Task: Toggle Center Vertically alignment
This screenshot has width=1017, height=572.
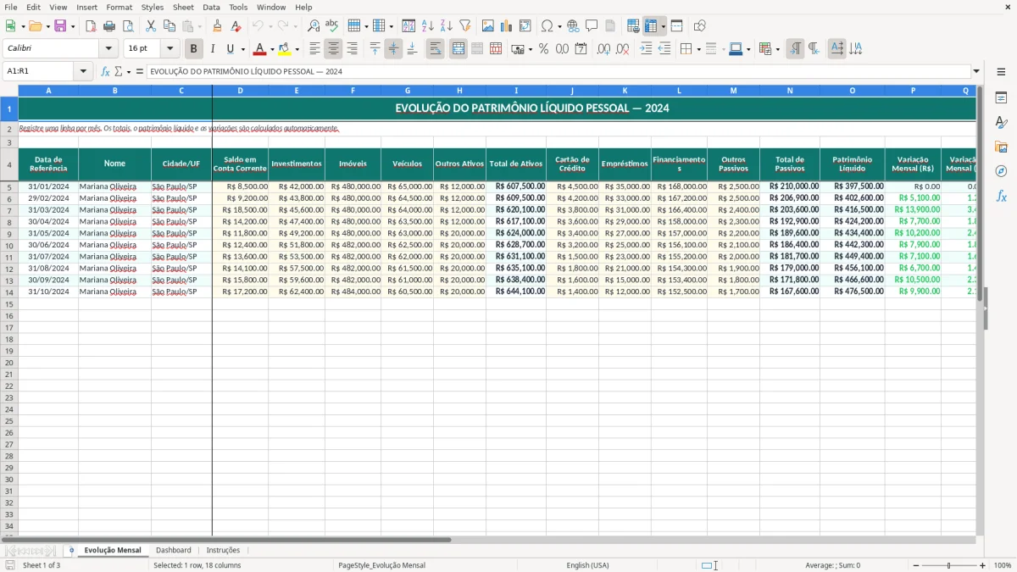Action: pos(393,49)
